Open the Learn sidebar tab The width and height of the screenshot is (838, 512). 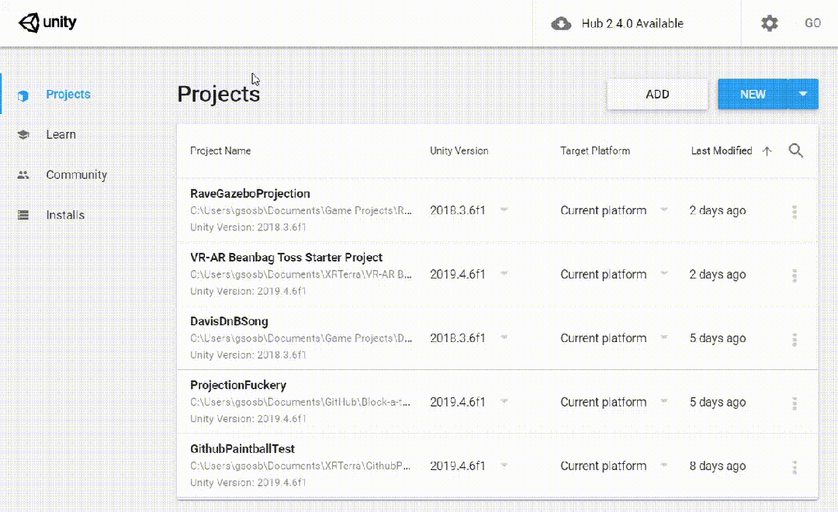tap(61, 135)
